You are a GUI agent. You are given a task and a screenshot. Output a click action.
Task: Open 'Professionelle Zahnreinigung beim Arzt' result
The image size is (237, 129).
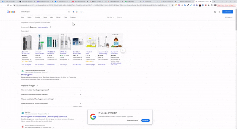(x=44, y=117)
